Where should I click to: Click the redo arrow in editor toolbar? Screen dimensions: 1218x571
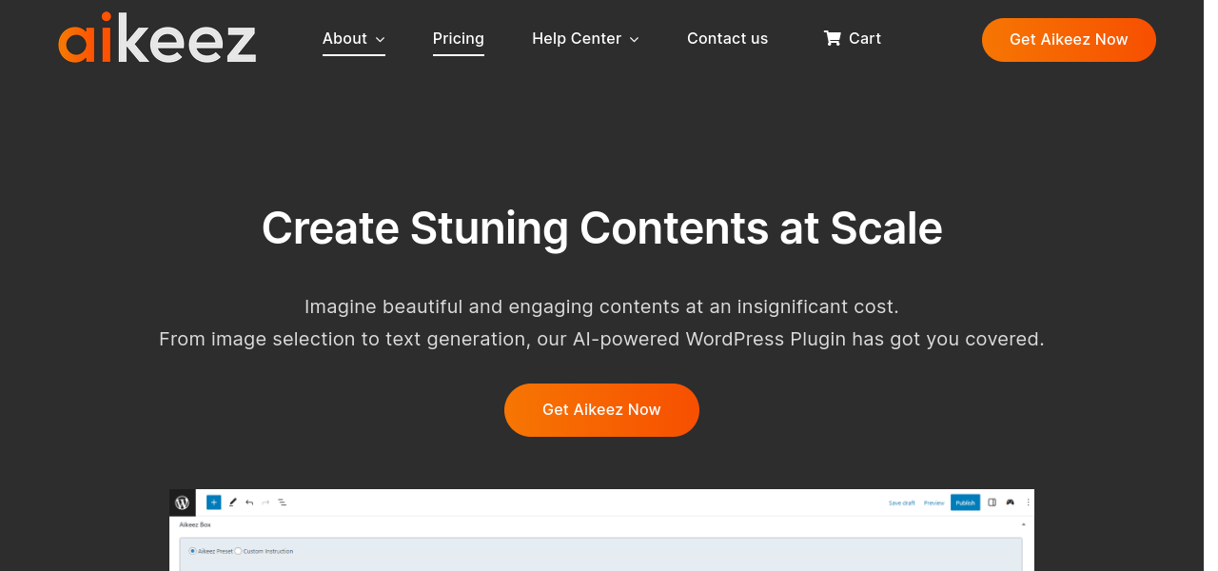[265, 502]
